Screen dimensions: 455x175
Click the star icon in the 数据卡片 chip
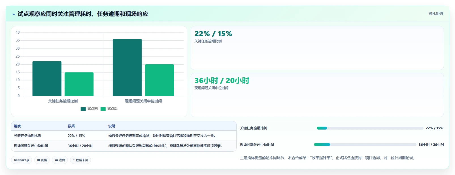pyautogui.click(x=74, y=160)
